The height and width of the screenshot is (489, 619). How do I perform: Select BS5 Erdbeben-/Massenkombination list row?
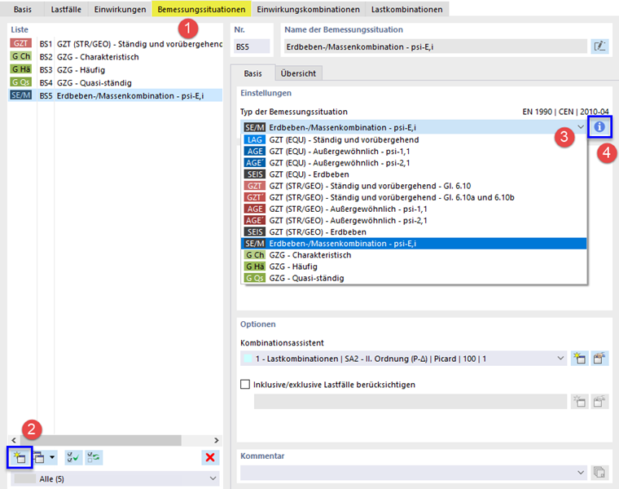click(116, 95)
